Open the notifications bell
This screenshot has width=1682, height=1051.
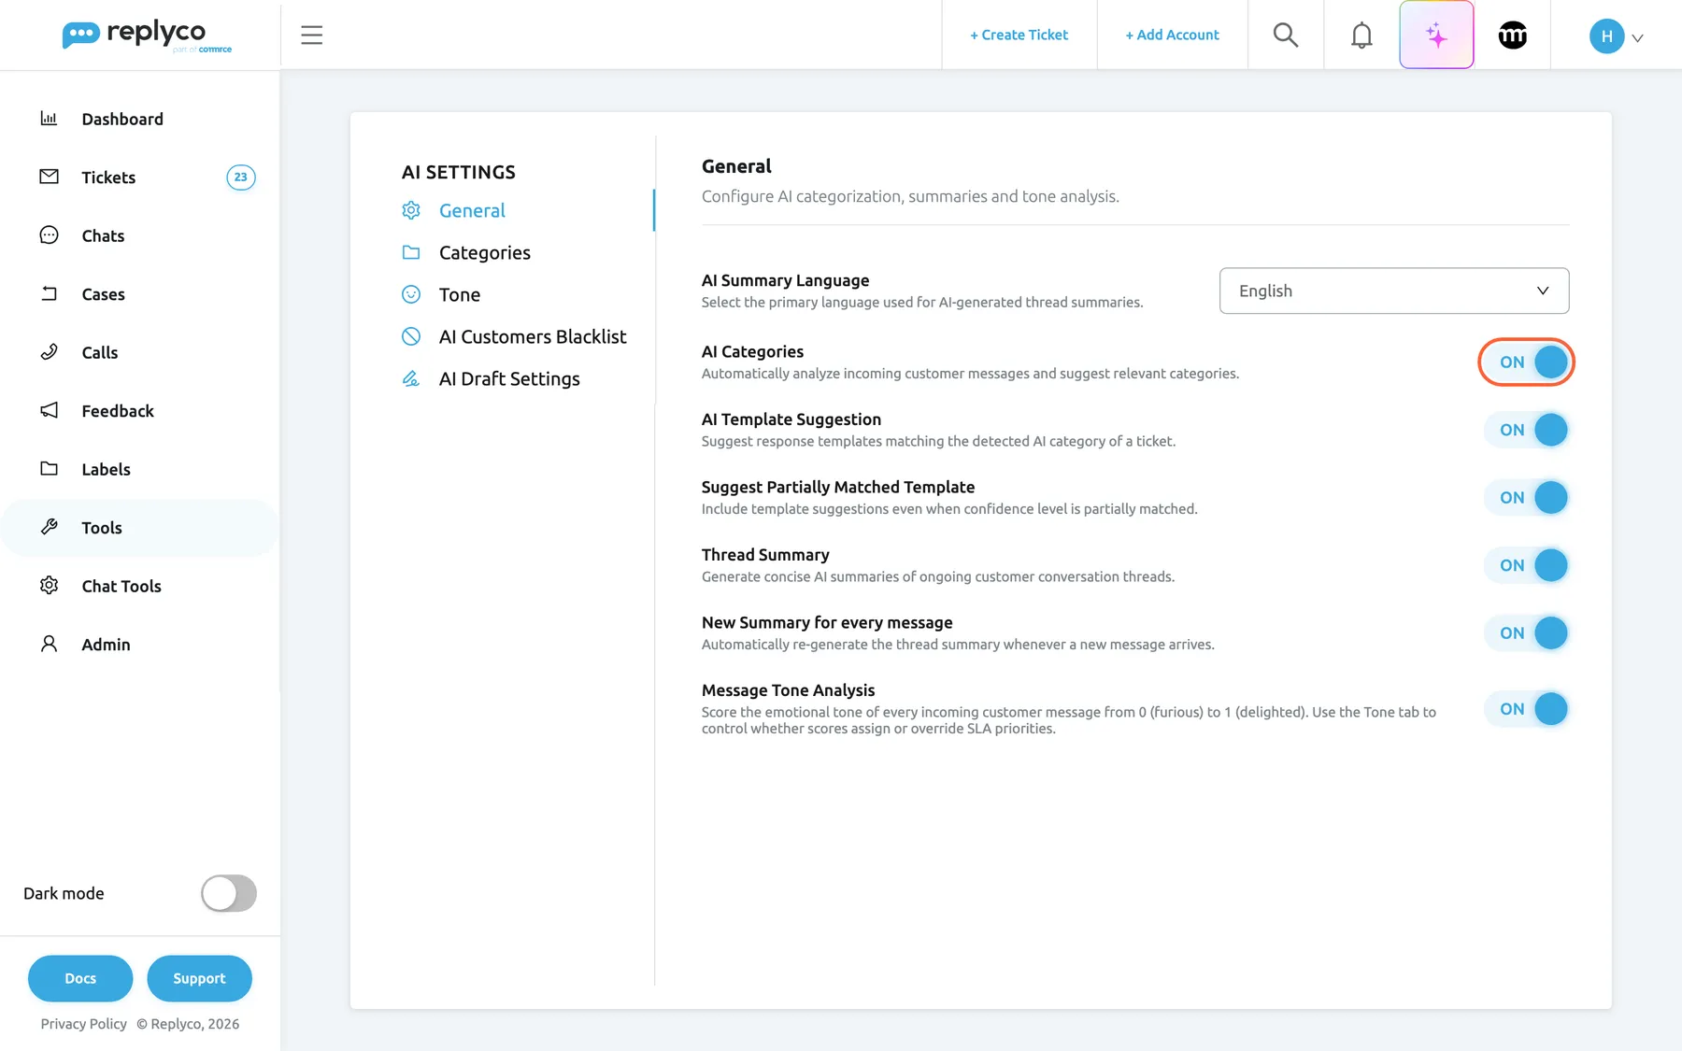[1361, 36]
